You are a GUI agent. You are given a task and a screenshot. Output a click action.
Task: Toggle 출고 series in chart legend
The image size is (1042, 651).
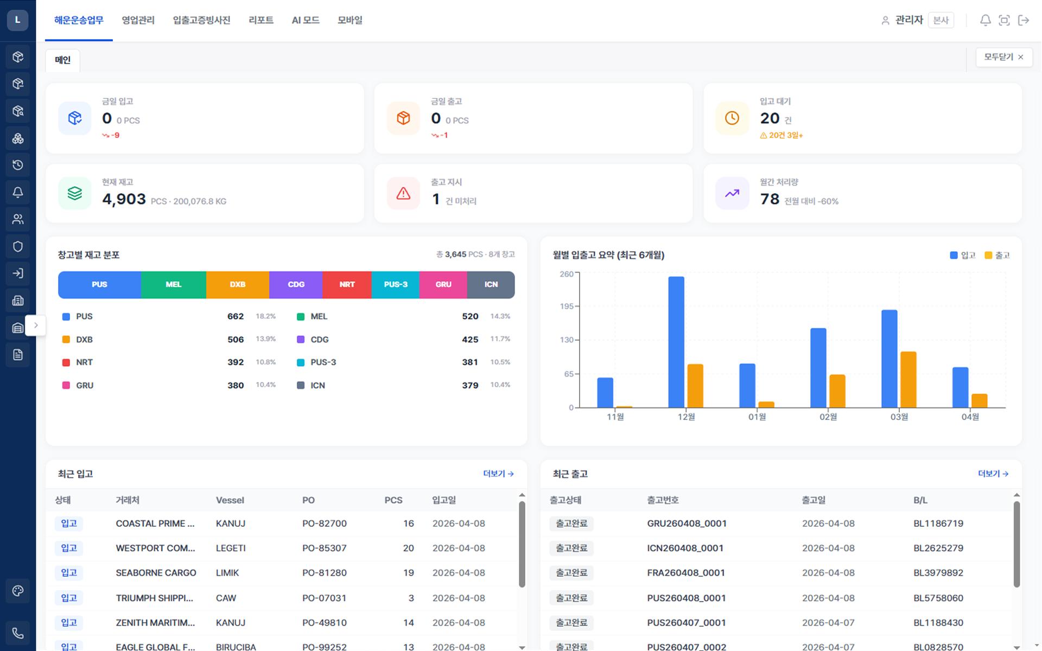(997, 255)
